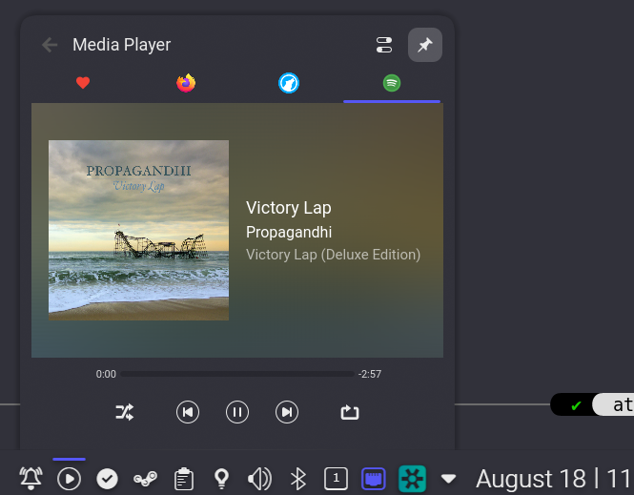Toggle shuffle playback
This screenshot has height=495, width=634.
tap(125, 412)
